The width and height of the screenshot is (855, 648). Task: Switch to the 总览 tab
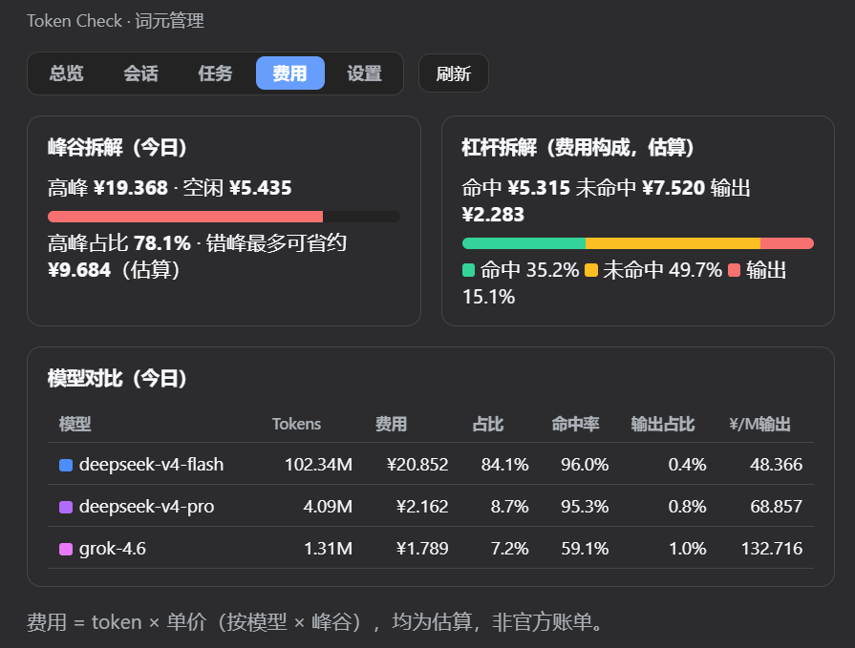66,73
